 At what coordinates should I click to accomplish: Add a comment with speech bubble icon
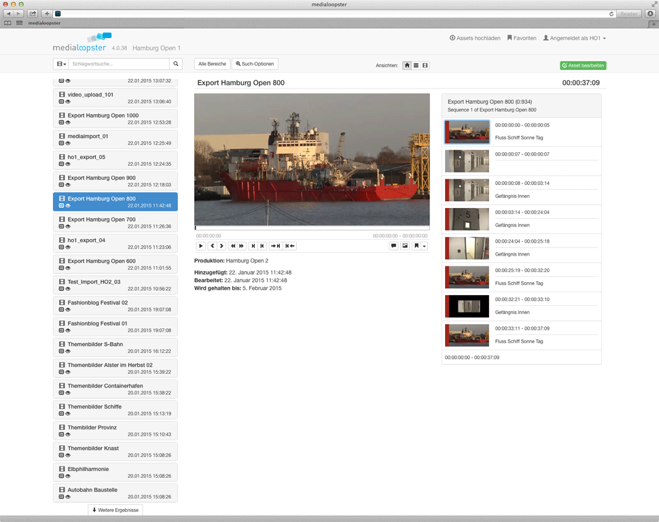pyautogui.click(x=393, y=246)
